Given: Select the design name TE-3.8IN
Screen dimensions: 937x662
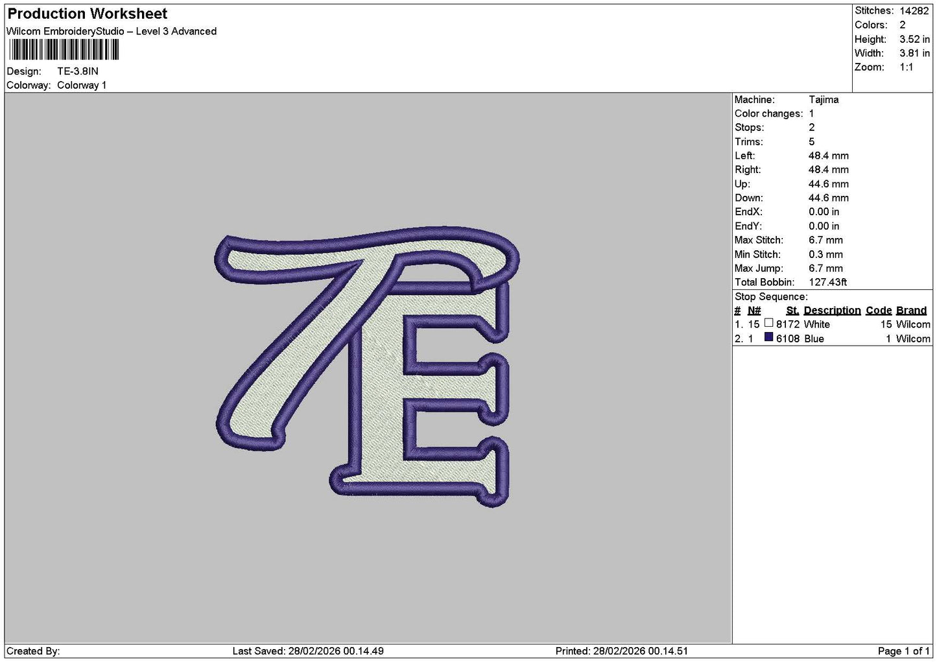Looking at the screenshot, I should coord(78,71).
